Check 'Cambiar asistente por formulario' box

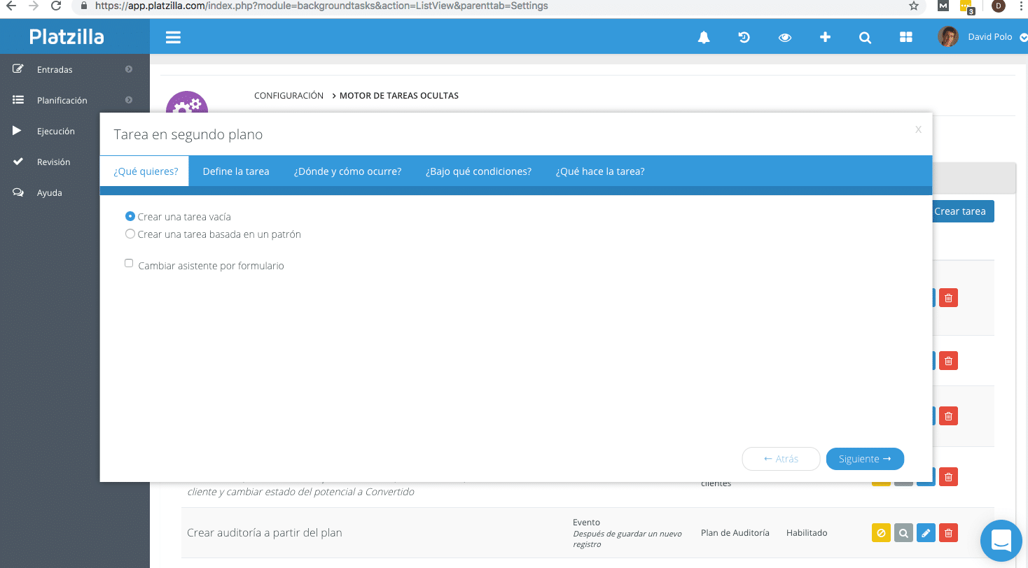click(129, 264)
